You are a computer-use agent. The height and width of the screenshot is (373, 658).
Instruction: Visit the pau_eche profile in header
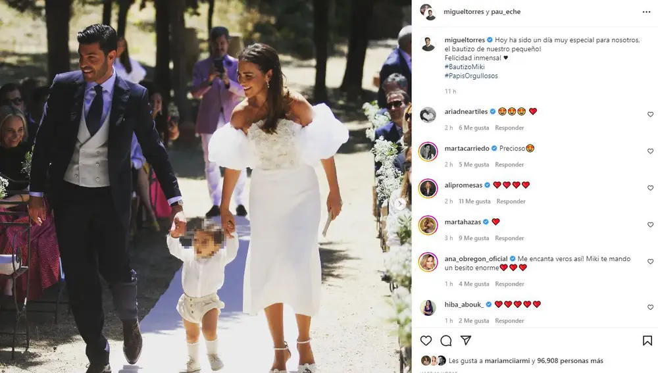tap(505, 12)
